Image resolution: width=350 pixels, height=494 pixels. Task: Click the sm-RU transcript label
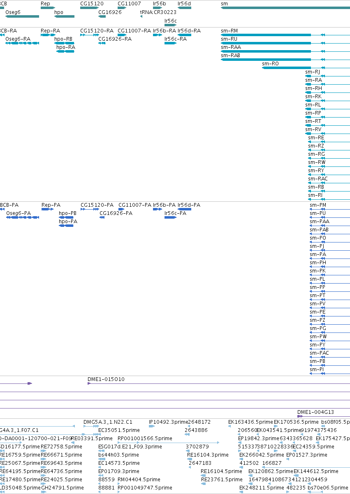(229, 39)
